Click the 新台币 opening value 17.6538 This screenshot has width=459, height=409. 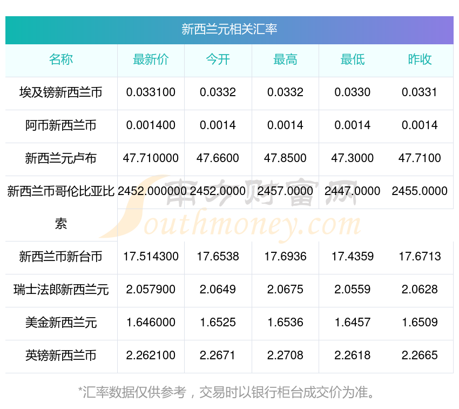[218, 257]
